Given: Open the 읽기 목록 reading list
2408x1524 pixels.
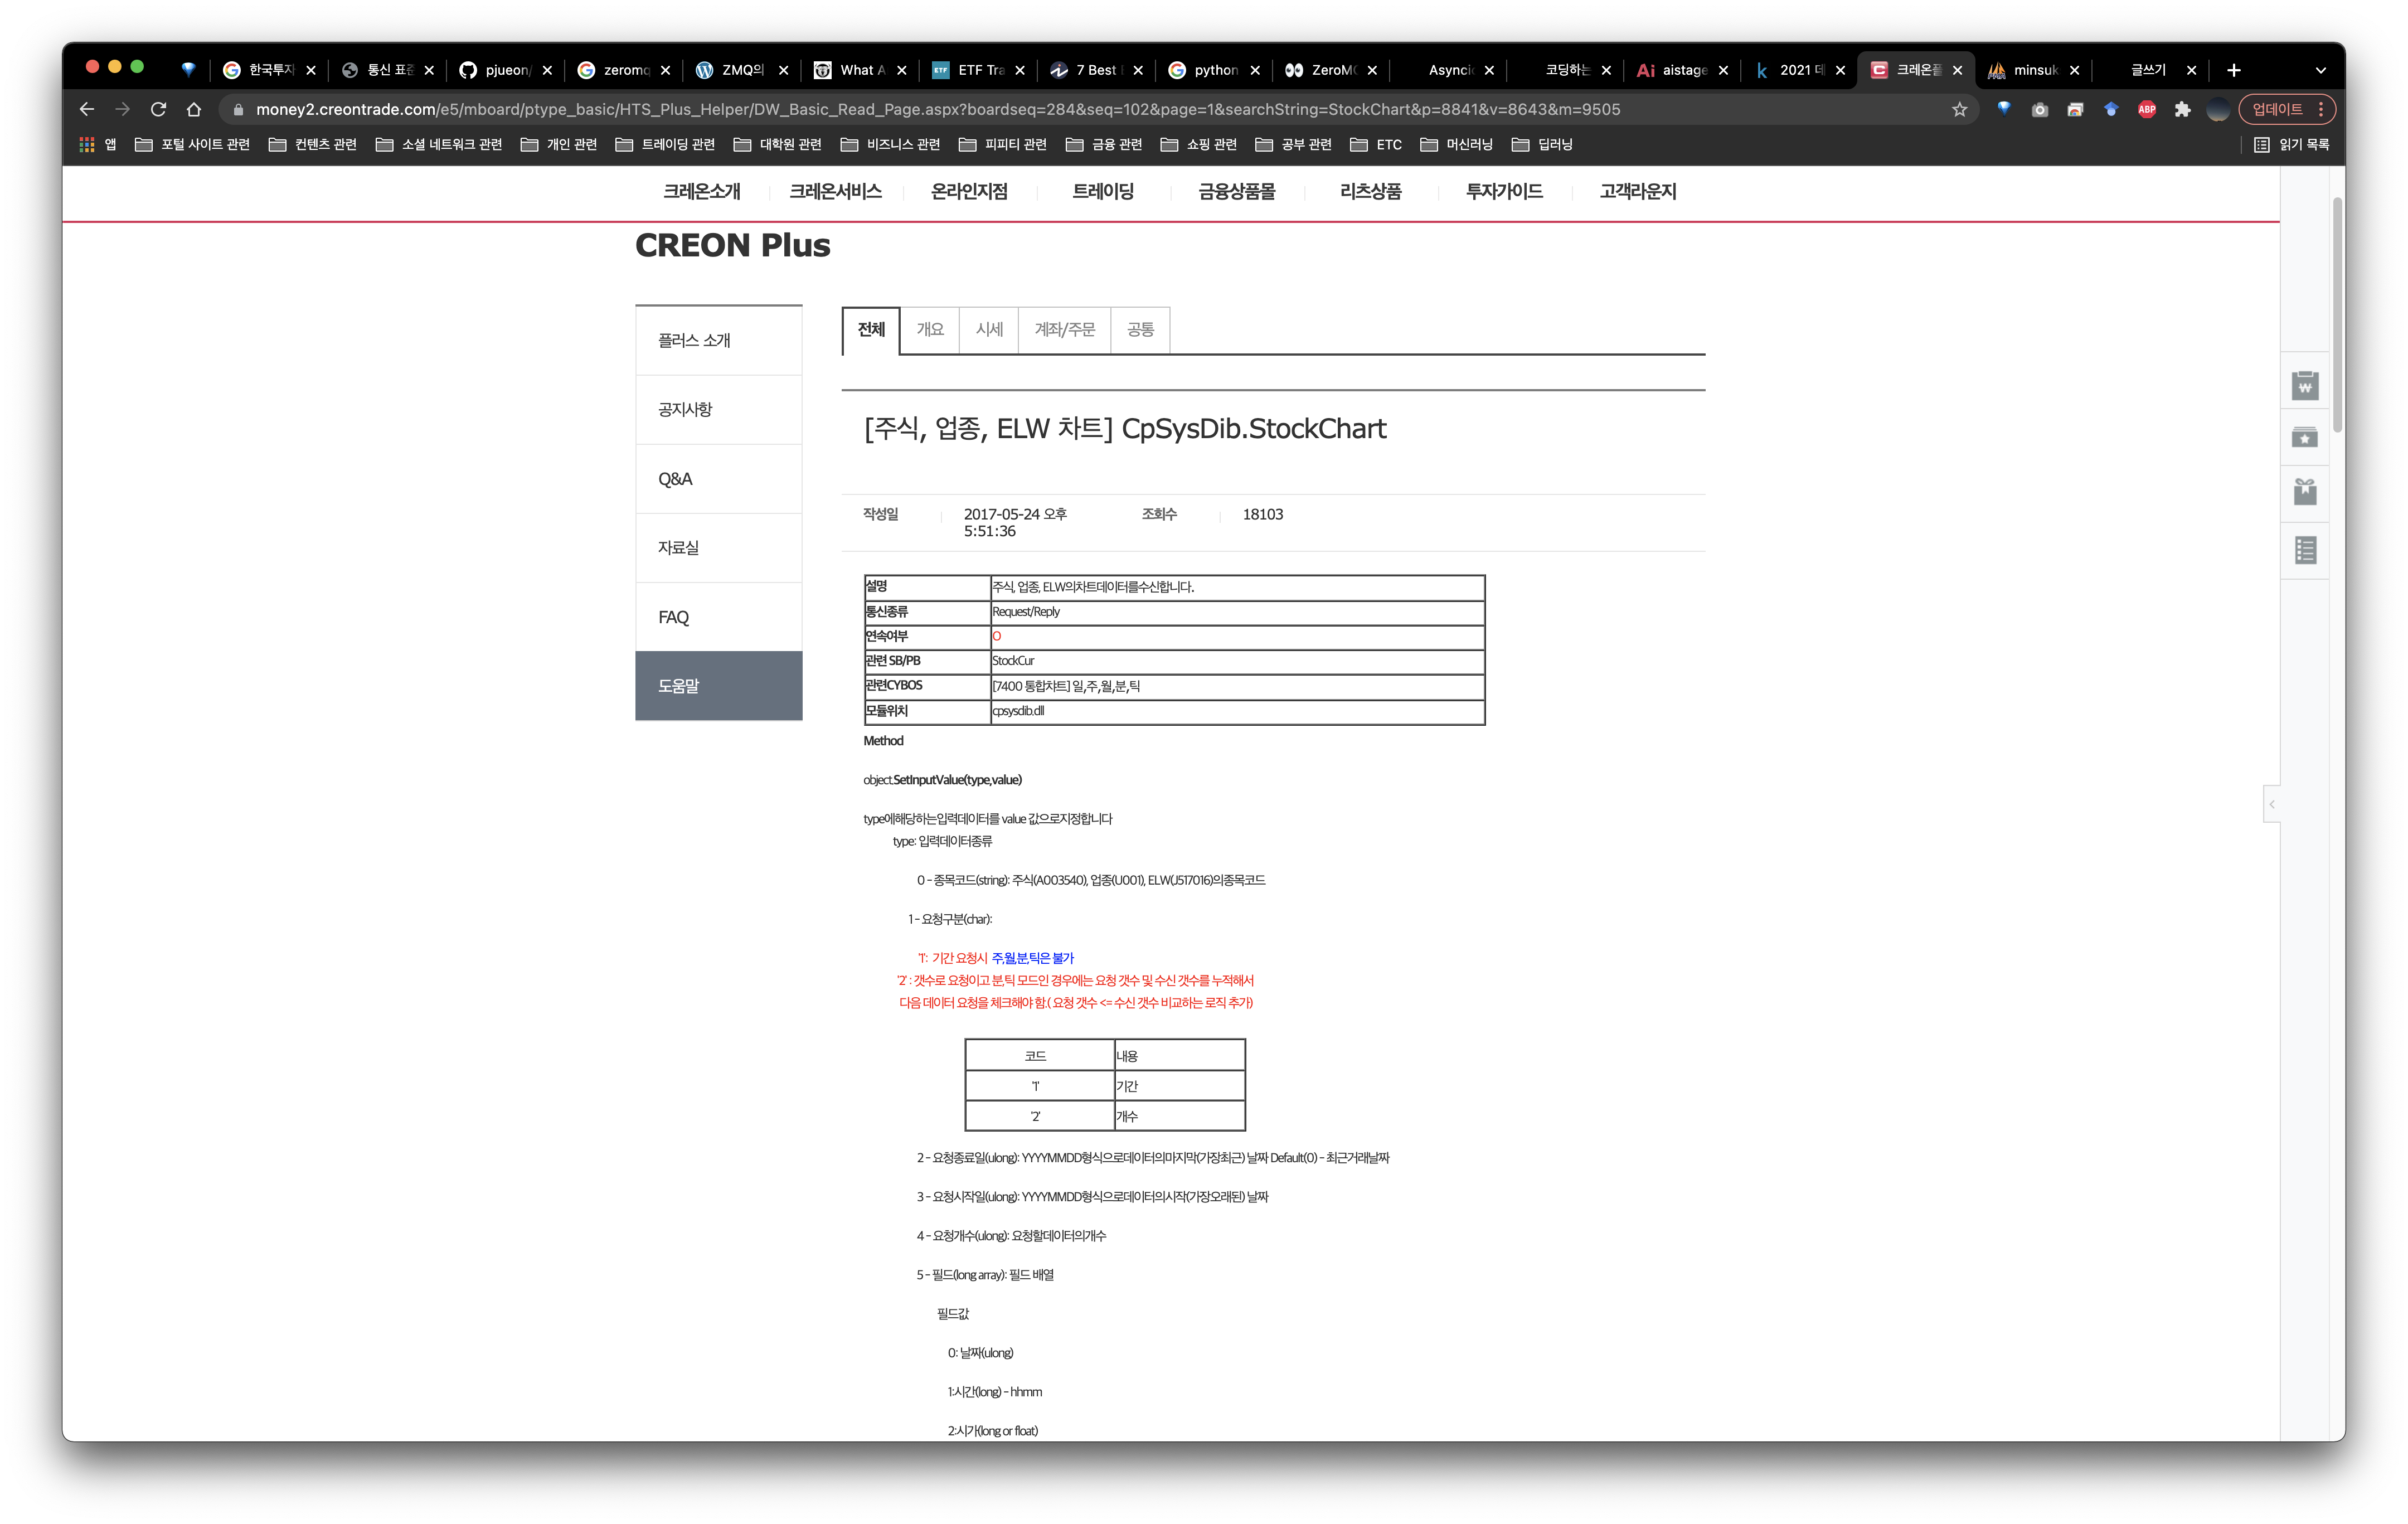Looking at the screenshot, I should (2292, 144).
